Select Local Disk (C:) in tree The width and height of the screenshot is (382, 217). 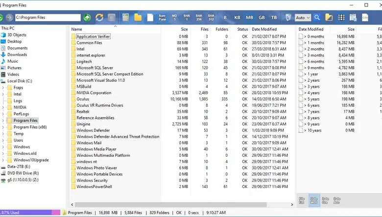pos(20,81)
